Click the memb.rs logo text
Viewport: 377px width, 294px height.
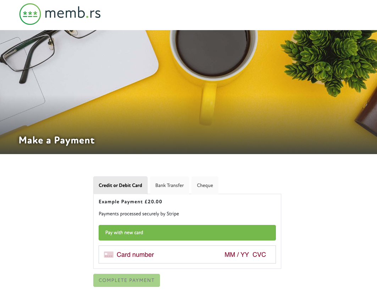click(x=73, y=13)
